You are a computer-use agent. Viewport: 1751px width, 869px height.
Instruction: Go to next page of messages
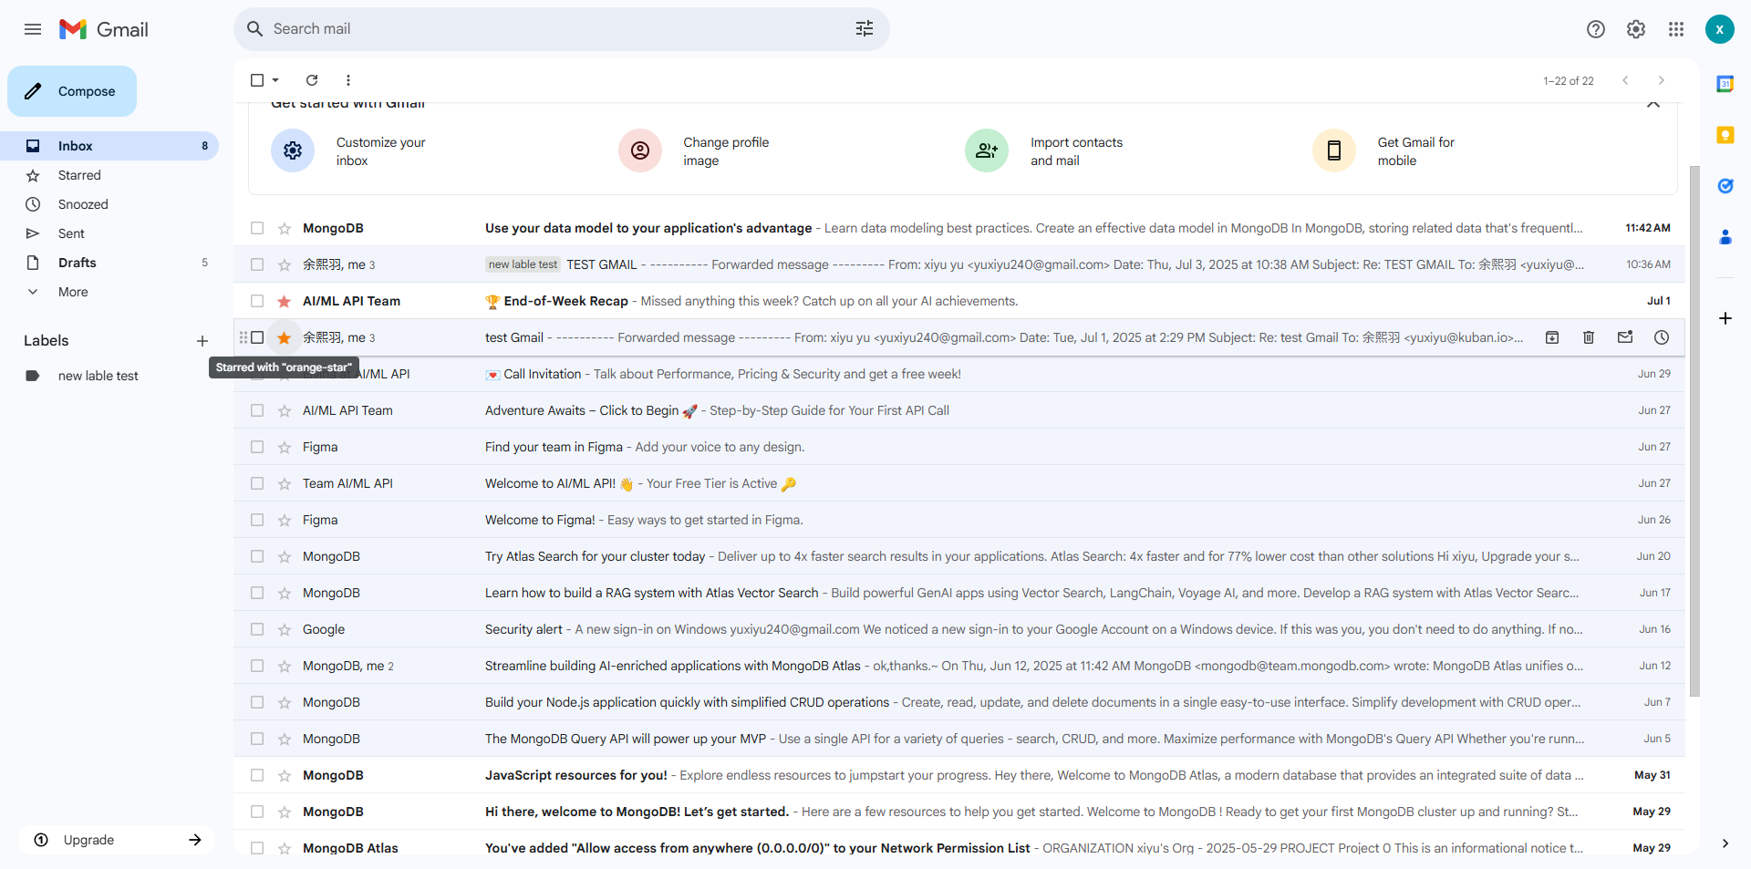[x=1662, y=80]
